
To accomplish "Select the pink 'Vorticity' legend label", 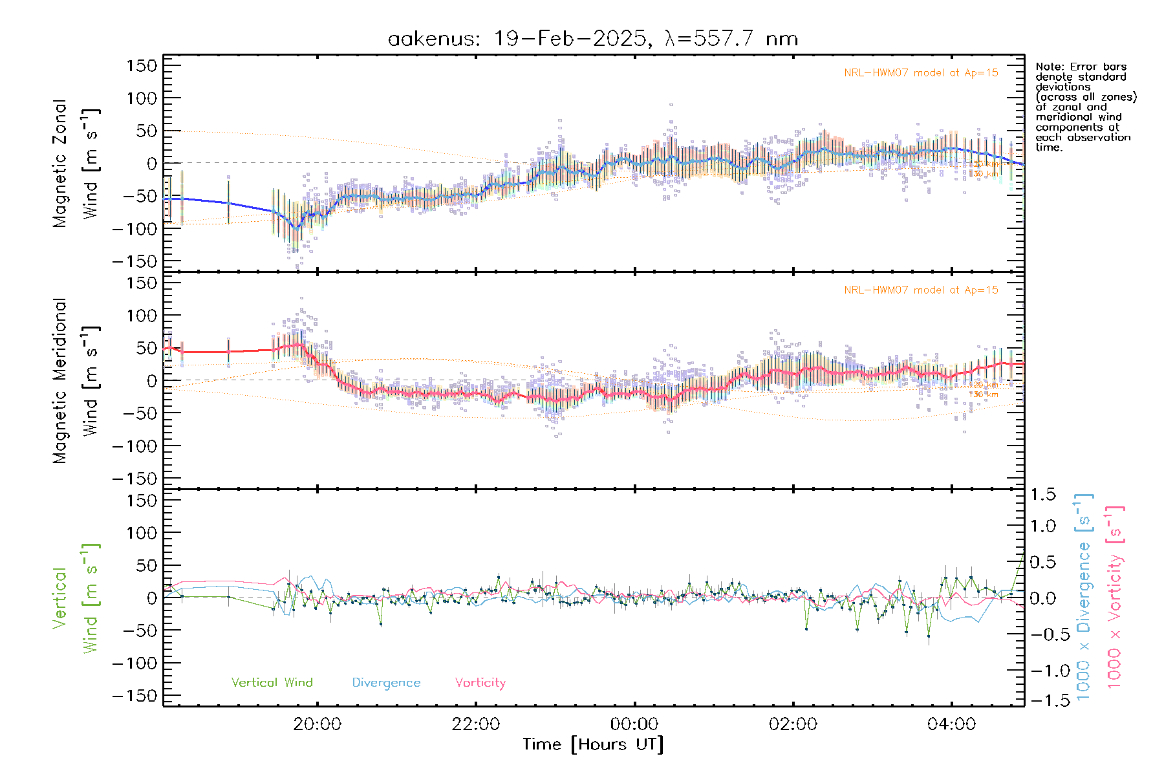I will point(480,682).
